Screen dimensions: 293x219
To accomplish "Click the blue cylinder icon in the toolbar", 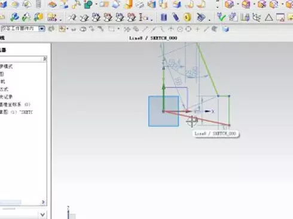I will coord(164,17).
